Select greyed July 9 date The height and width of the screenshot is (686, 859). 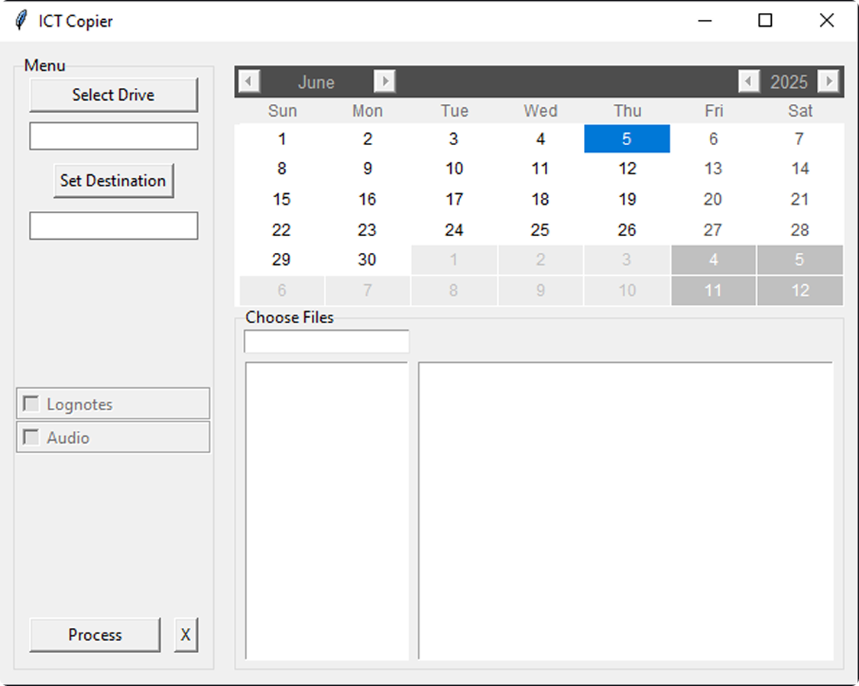click(x=540, y=290)
